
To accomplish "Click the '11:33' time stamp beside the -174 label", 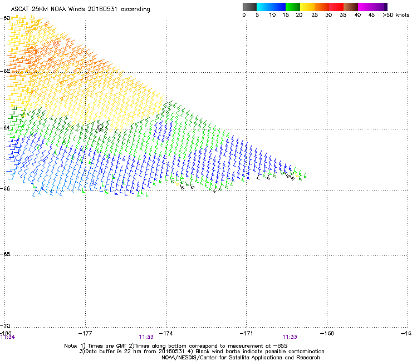I will tap(146, 337).
